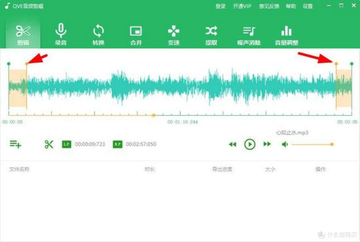360x242 pixels.
Task: Open 意见反馈 feedback
Action: (x=269, y=6)
